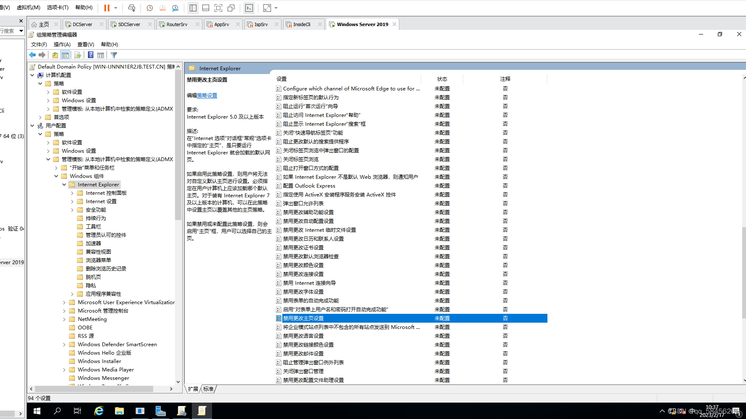Expand the Windows Media Player node
This screenshot has height=419, width=746.
pyautogui.click(x=64, y=369)
